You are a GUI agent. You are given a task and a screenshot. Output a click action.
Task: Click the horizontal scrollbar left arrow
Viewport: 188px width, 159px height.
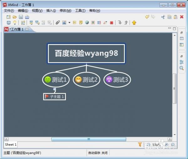[6, 139]
